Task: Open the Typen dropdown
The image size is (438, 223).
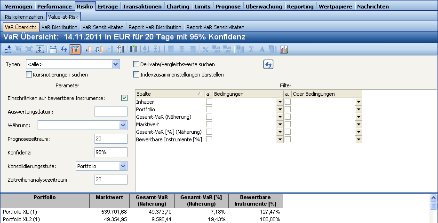Action: click(x=115, y=64)
